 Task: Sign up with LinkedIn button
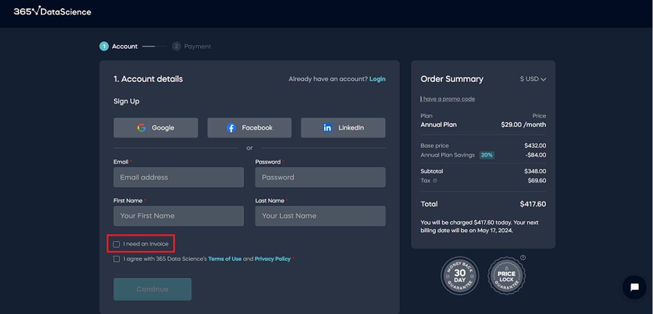point(343,128)
